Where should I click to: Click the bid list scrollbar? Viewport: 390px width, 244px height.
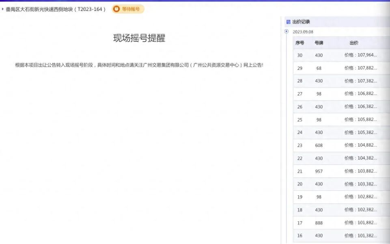click(388, 122)
